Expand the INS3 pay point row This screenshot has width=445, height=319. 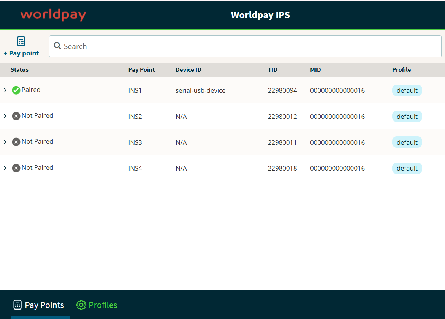point(5,142)
